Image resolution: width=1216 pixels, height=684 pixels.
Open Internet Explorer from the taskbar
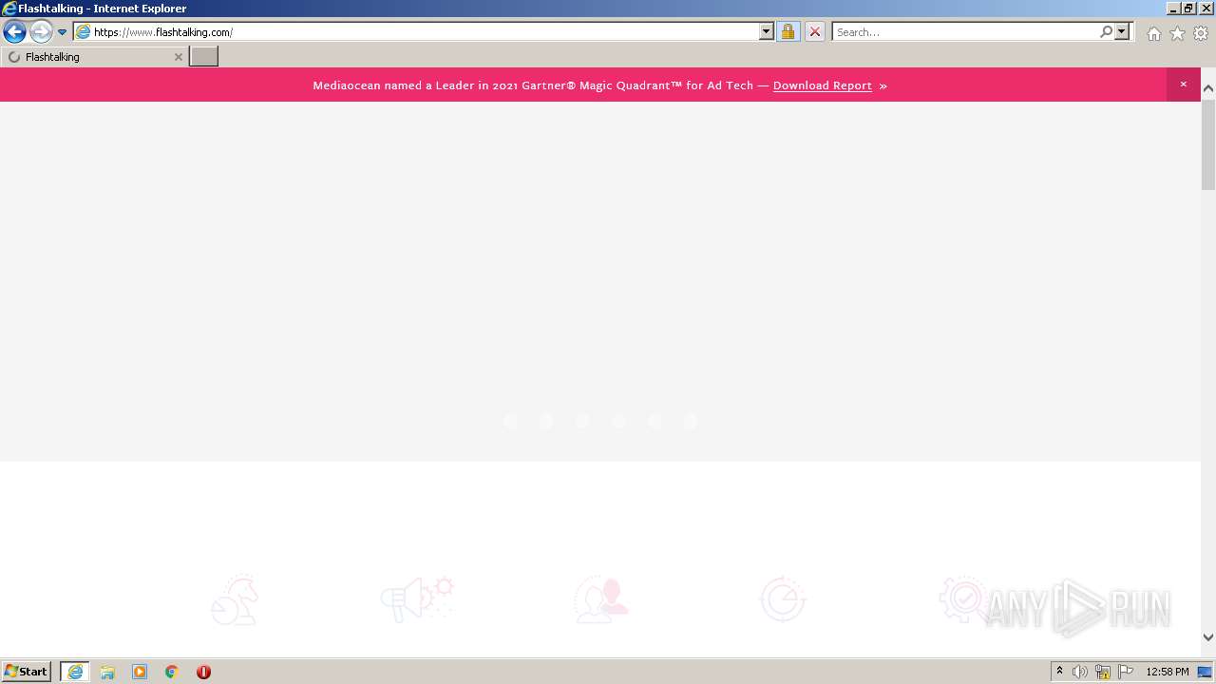pyautogui.click(x=75, y=672)
